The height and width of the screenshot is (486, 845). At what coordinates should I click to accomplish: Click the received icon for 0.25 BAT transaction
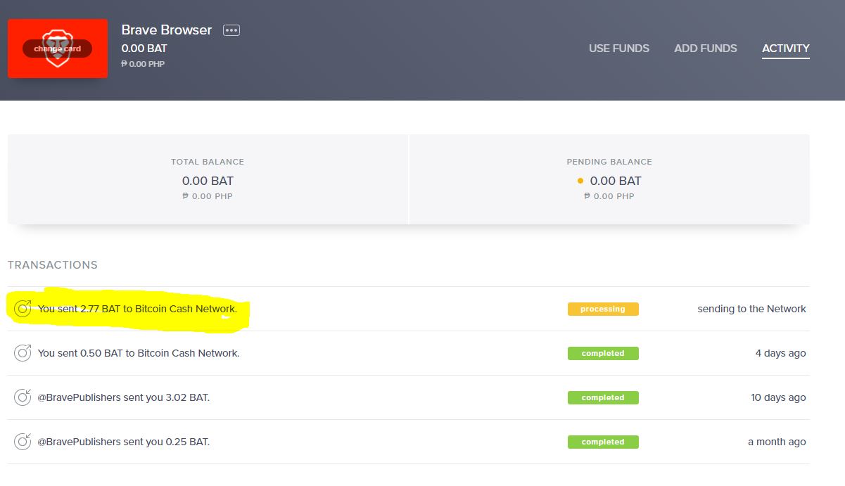23,441
